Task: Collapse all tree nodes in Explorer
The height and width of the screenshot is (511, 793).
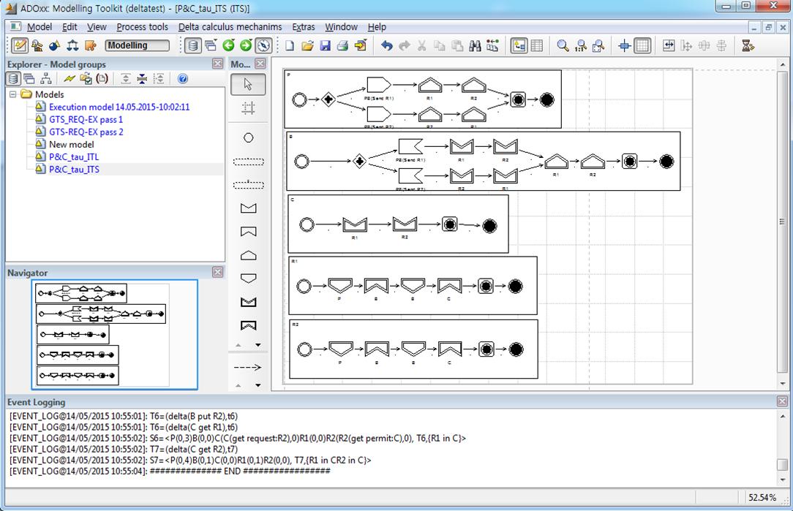Action: tap(142, 78)
